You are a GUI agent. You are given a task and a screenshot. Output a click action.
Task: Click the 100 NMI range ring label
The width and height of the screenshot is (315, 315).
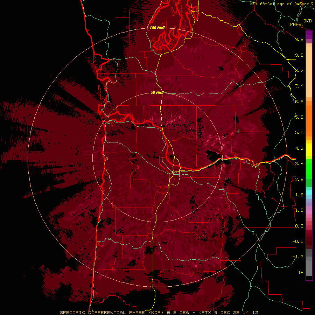pos(157,28)
